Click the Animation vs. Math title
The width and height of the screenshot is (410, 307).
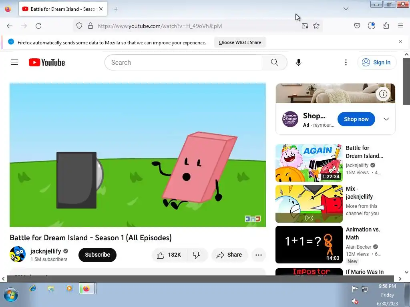363,233
